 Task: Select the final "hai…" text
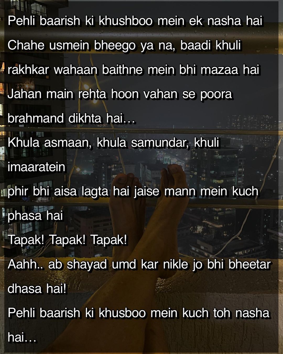[22, 337]
